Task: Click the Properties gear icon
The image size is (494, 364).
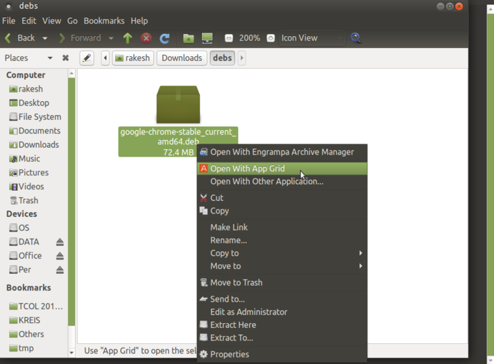Action: point(203,354)
